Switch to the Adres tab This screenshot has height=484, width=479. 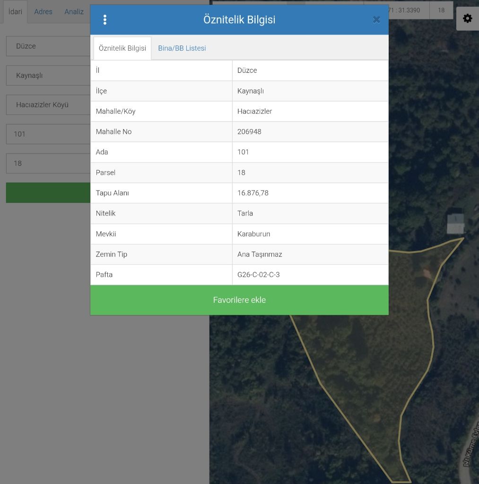pyautogui.click(x=43, y=12)
